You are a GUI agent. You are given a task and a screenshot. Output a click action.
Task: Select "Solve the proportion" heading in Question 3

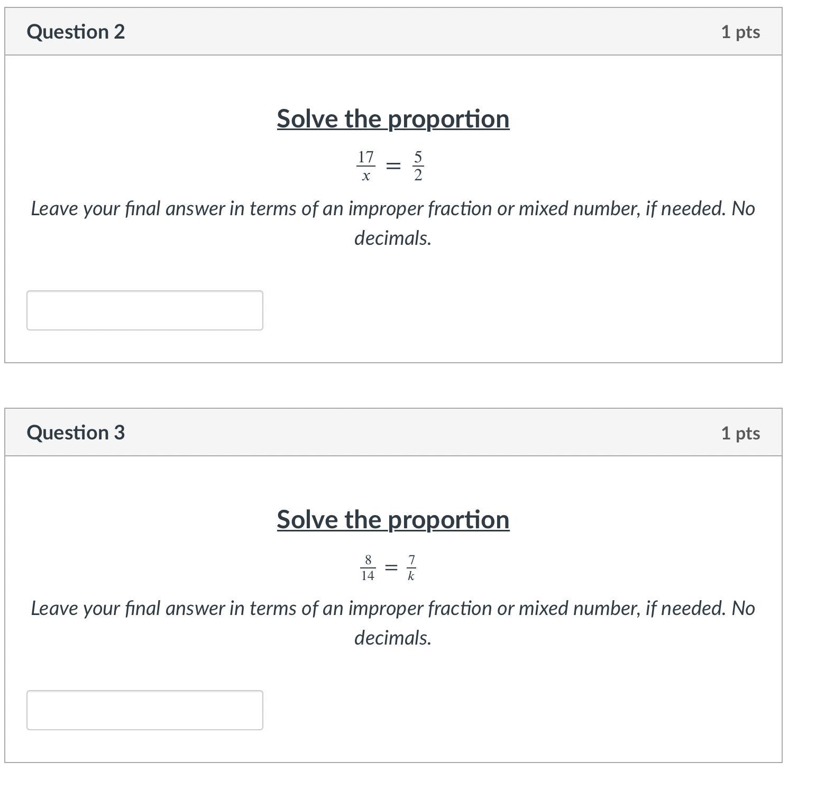click(x=393, y=519)
